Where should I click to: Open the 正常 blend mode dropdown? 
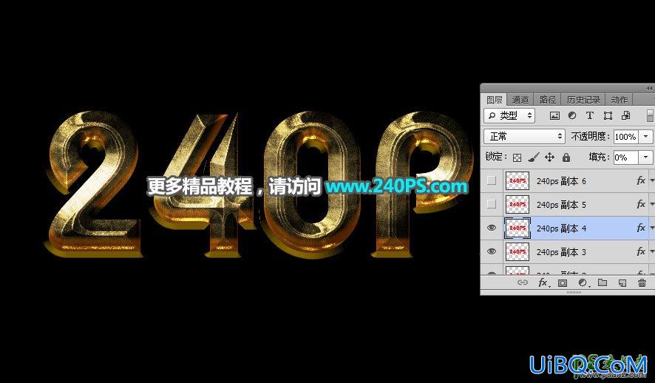pos(525,137)
